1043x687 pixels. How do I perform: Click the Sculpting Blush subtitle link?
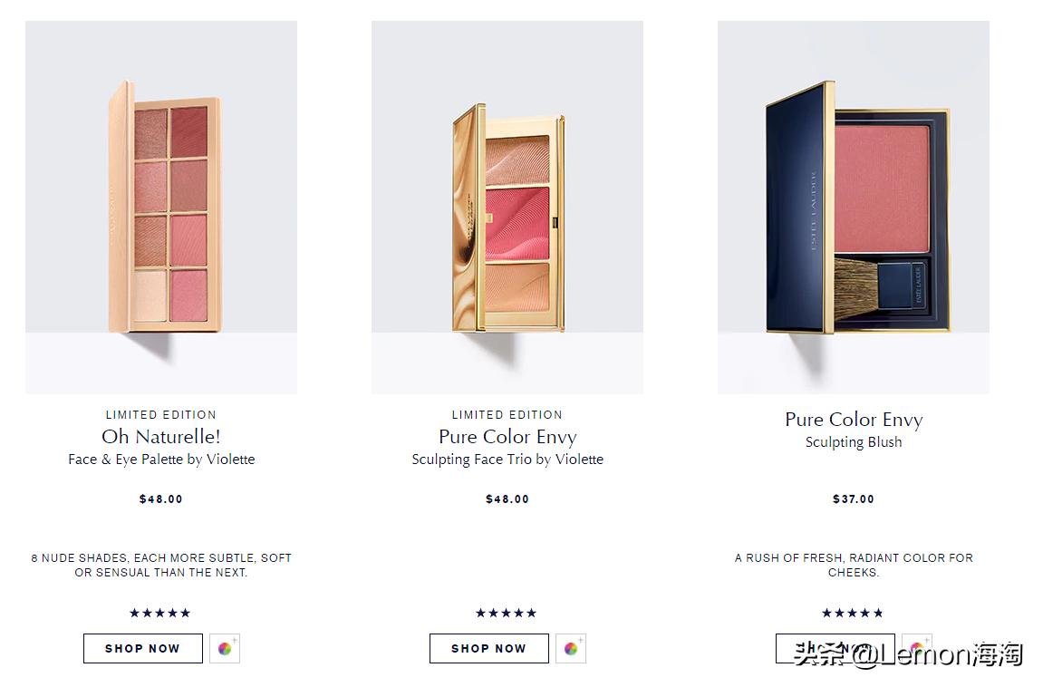854,442
